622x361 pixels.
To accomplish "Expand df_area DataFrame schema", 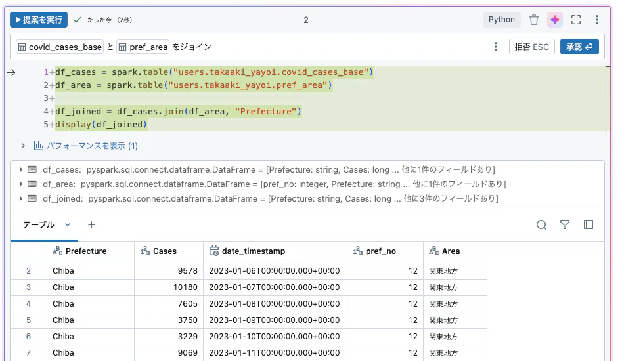I will pyautogui.click(x=20, y=184).
